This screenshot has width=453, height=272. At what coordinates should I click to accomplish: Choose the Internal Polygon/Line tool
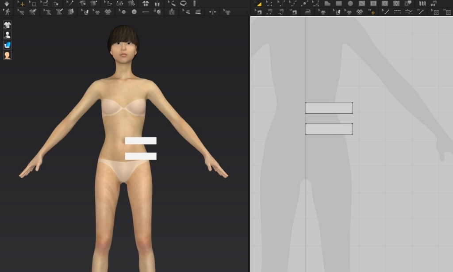pos(362,4)
